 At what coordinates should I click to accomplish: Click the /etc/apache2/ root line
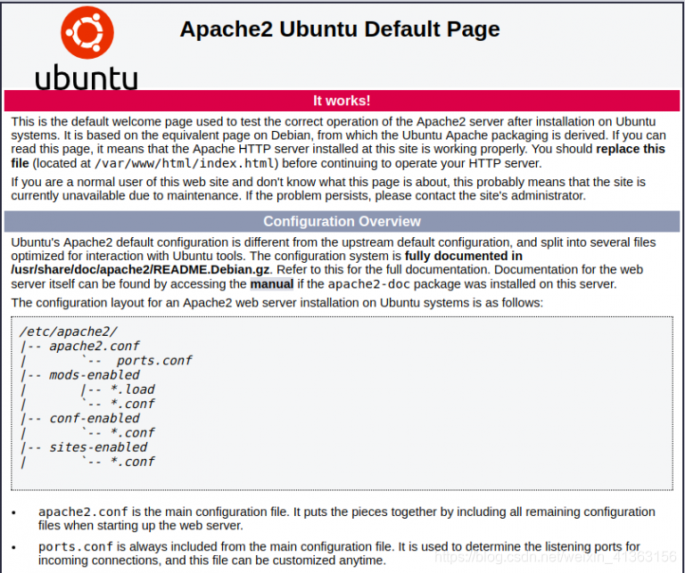(x=68, y=332)
